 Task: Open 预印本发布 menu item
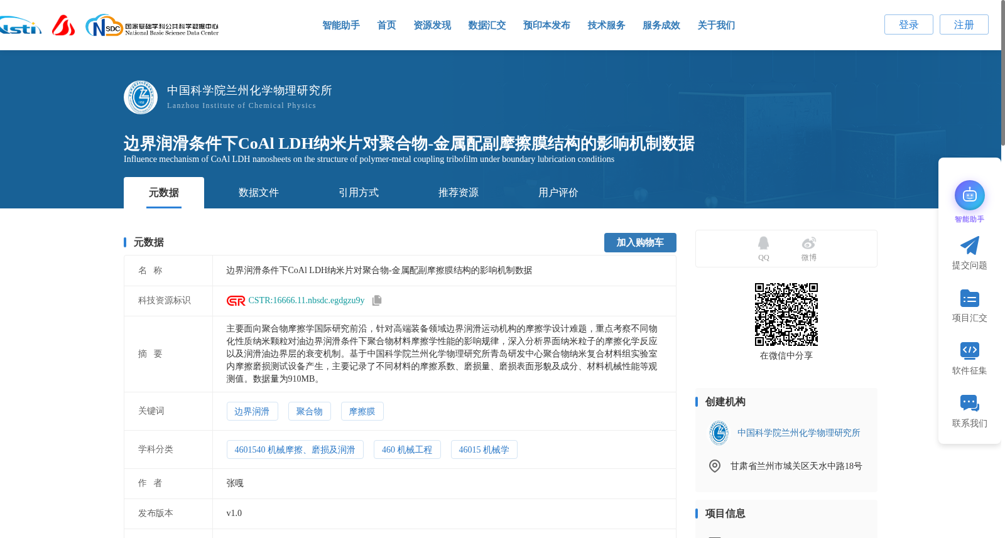[x=546, y=25]
